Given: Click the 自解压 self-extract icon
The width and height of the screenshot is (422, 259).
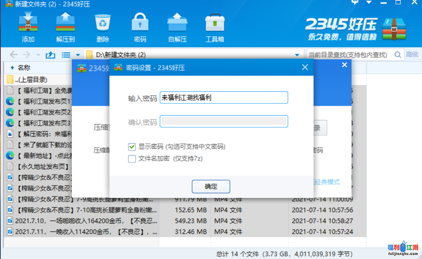Looking at the screenshot, I should (177, 23).
